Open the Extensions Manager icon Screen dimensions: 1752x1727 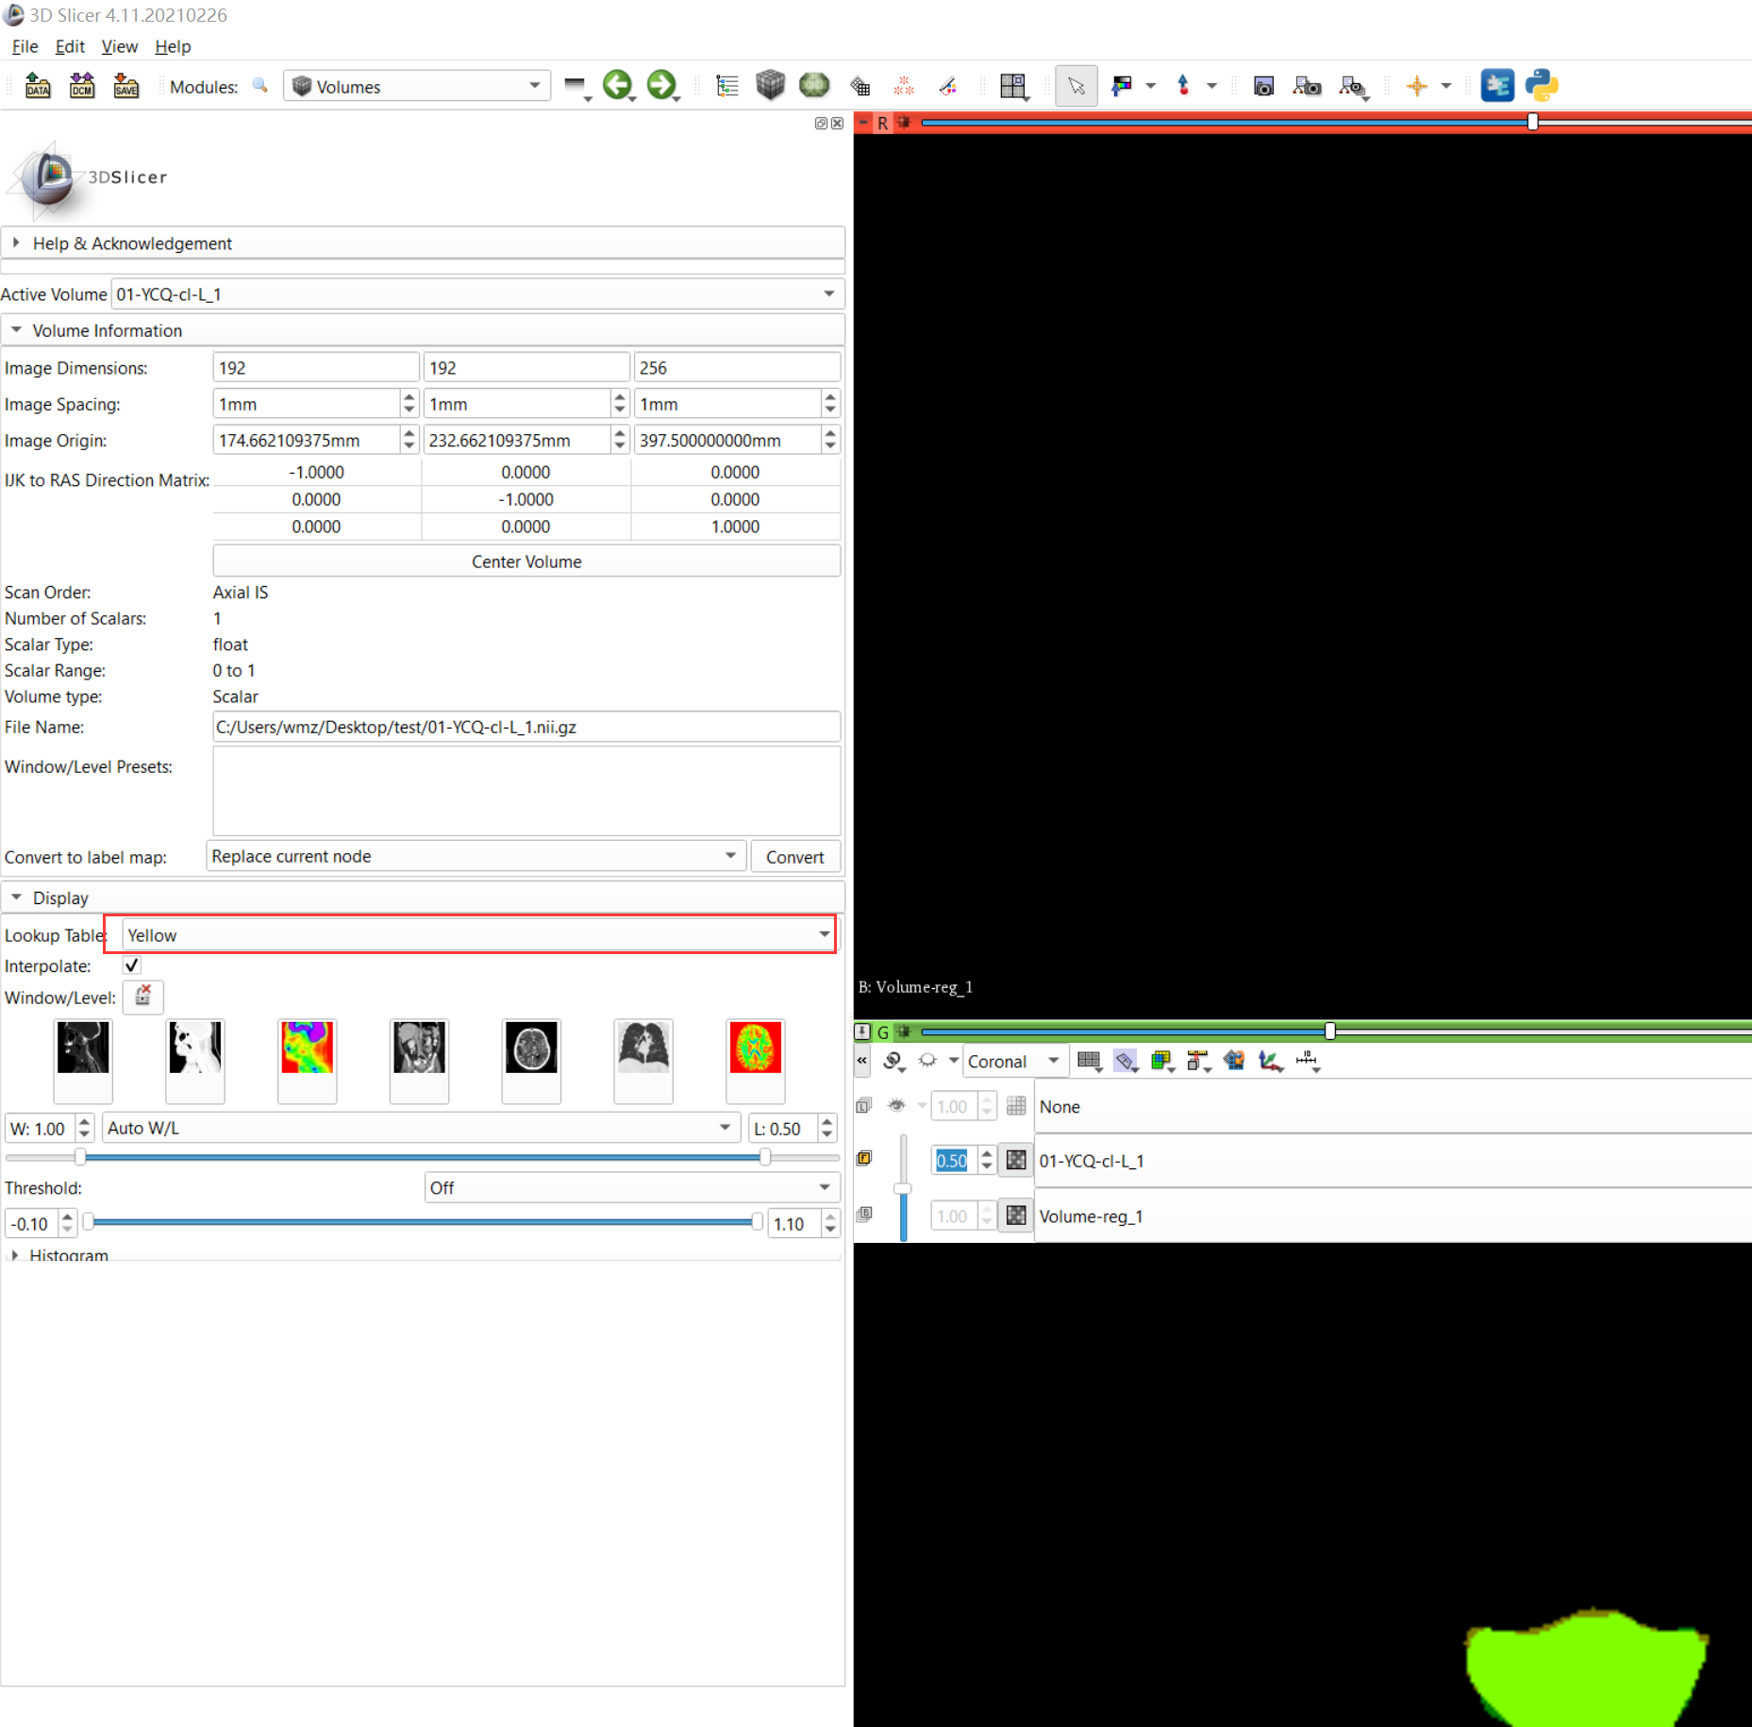(x=1497, y=85)
